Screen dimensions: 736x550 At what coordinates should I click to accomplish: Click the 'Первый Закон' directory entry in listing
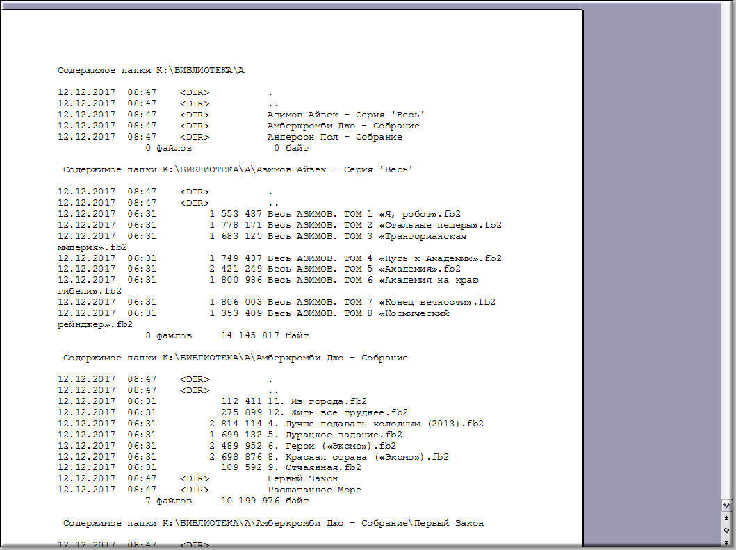click(x=302, y=478)
